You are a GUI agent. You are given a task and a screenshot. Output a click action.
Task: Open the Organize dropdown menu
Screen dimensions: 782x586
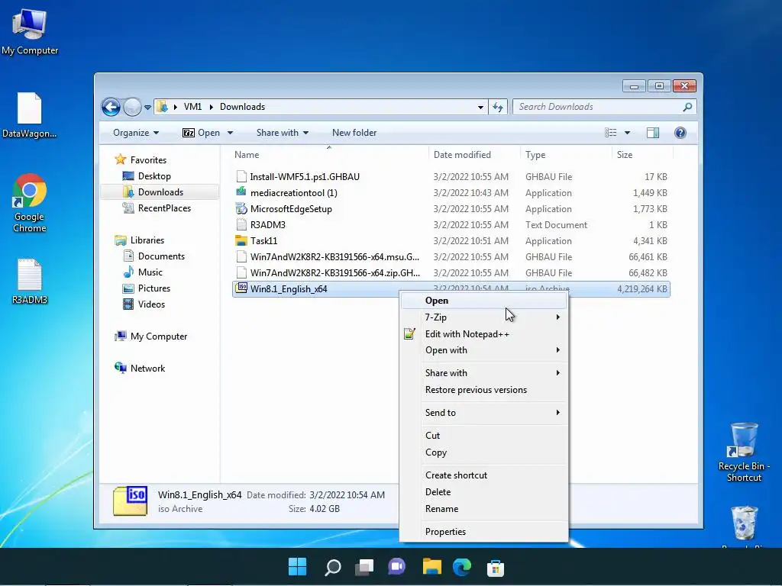coord(136,133)
